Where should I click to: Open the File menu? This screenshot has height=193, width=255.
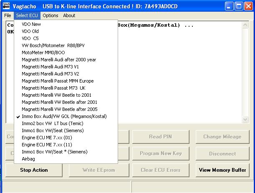pyautogui.click(x=8, y=15)
